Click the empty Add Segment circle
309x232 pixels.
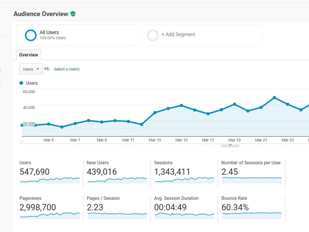click(x=153, y=35)
